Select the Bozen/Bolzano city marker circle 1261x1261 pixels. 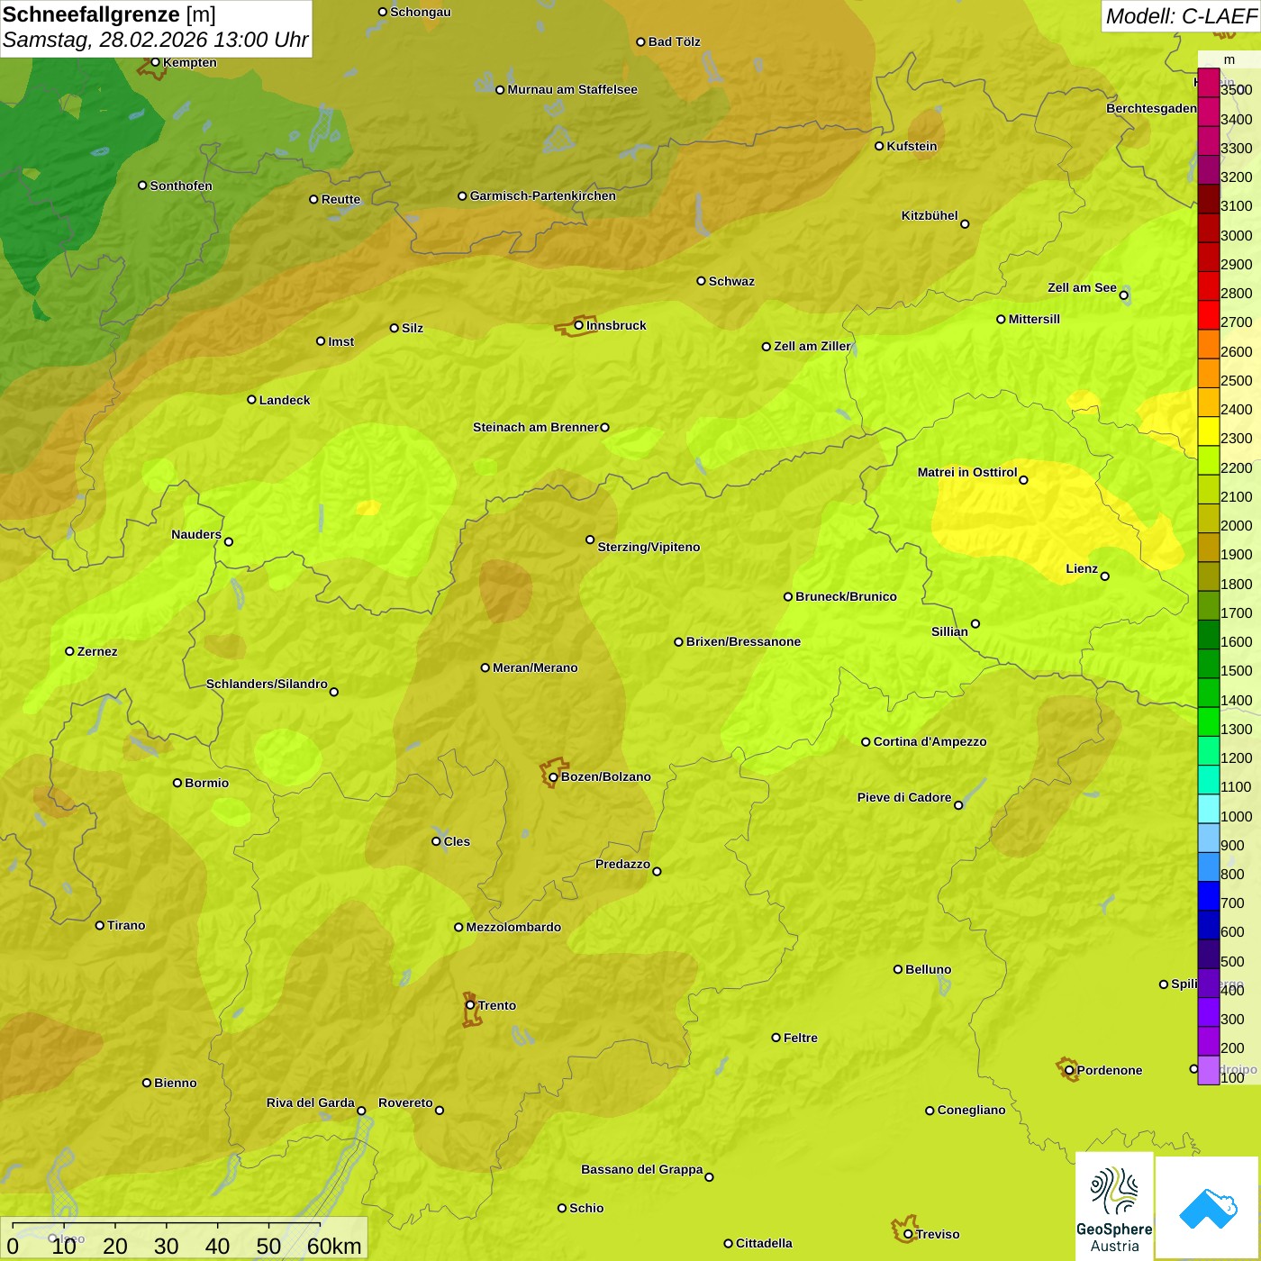[x=553, y=776]
